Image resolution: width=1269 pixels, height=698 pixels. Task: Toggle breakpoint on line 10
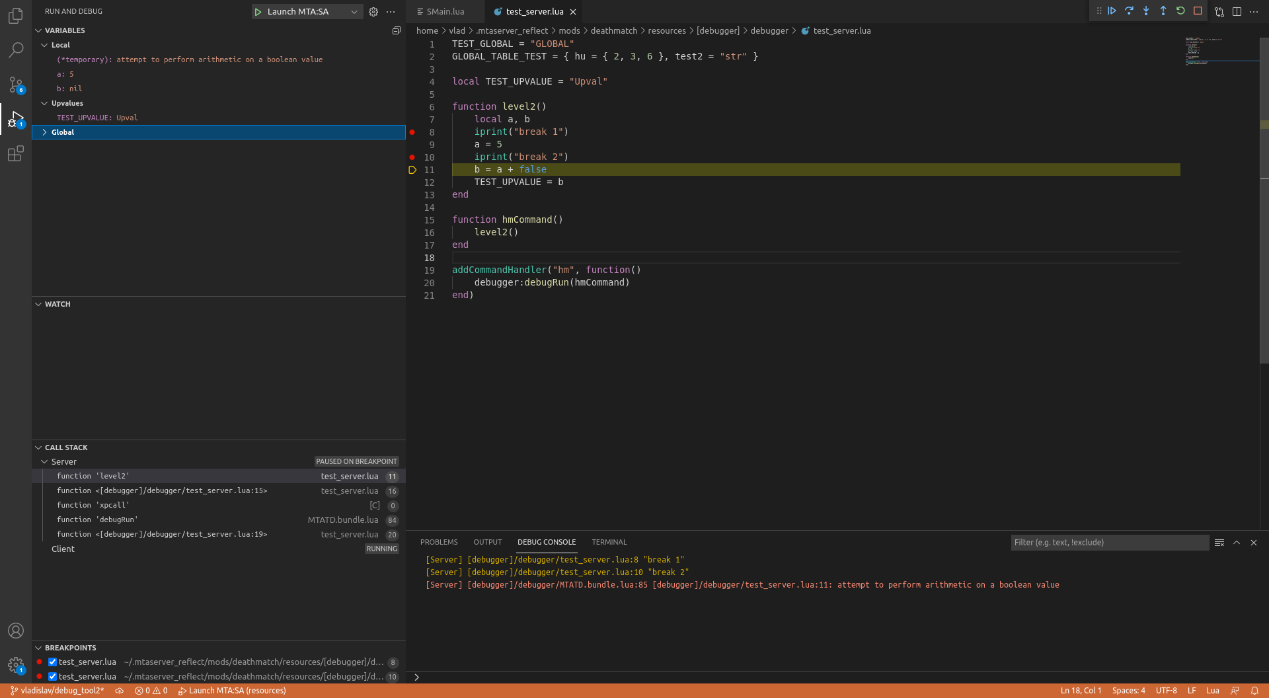[x=412, y=157]
